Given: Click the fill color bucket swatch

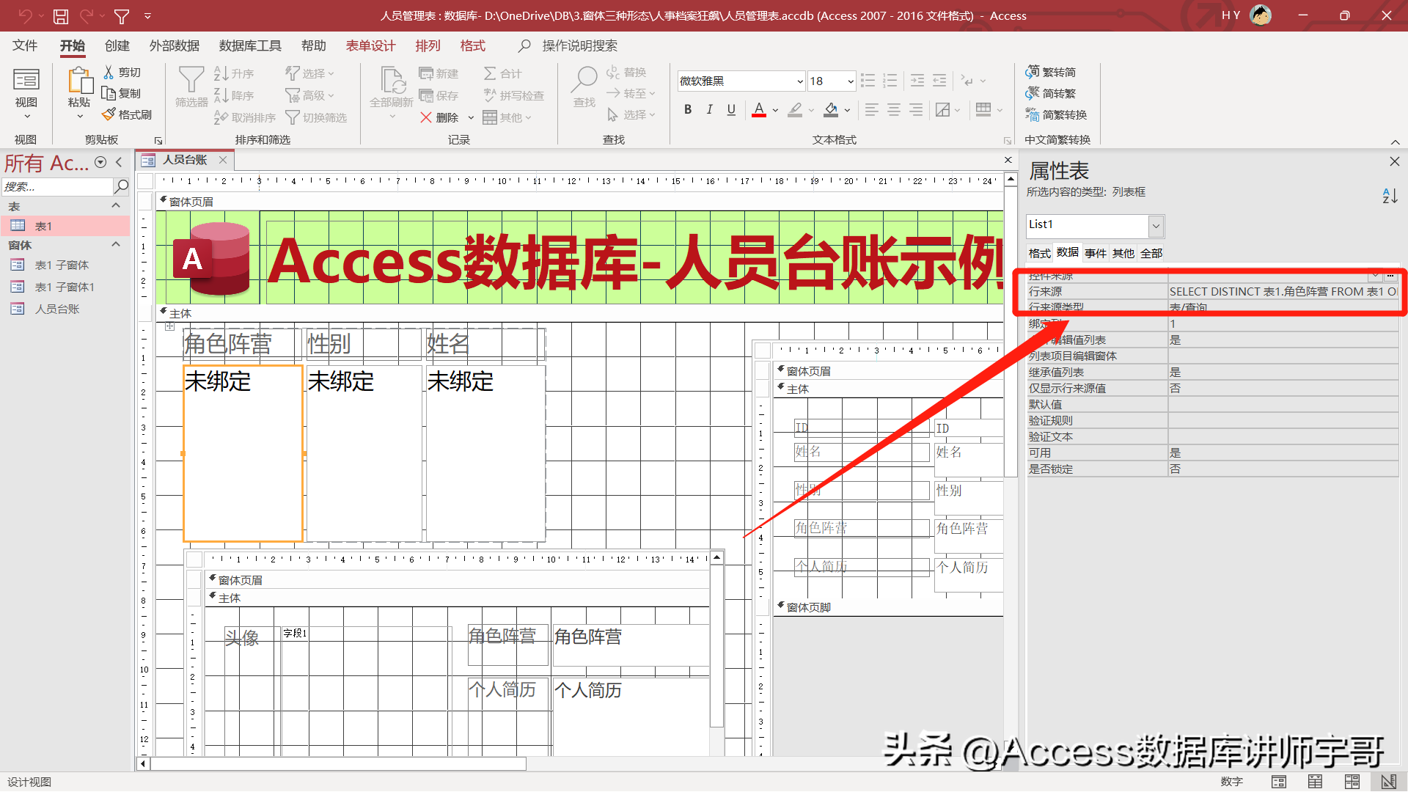Looking at the screenshot, I should (831, 110).
